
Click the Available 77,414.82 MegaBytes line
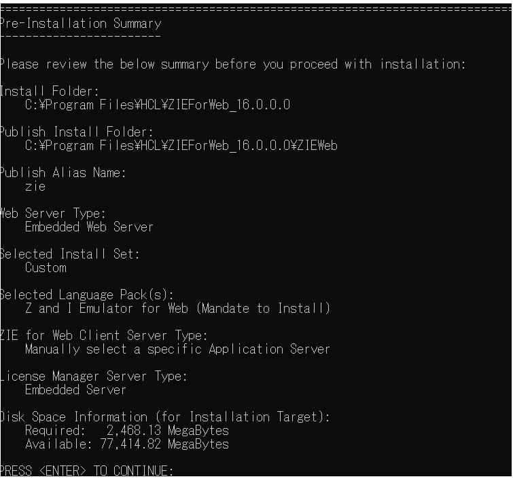click(127, 444)
